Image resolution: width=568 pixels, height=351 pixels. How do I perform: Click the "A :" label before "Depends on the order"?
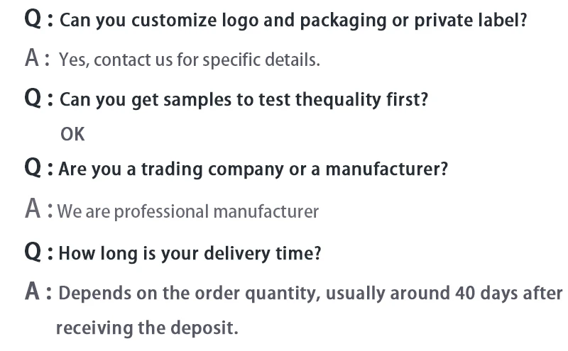click(x=38, y=292)
